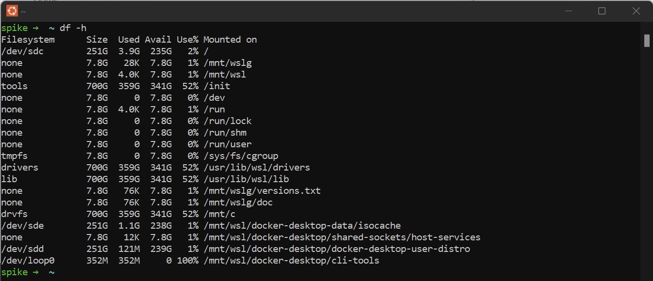Screen dimensions: 653x281
Task: Click the docker-desktop-data isocache mount path
Action: coord(303,225)
